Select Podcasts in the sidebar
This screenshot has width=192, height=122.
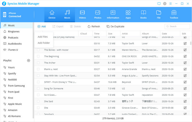pyautogui.click(x=17, y=38)
